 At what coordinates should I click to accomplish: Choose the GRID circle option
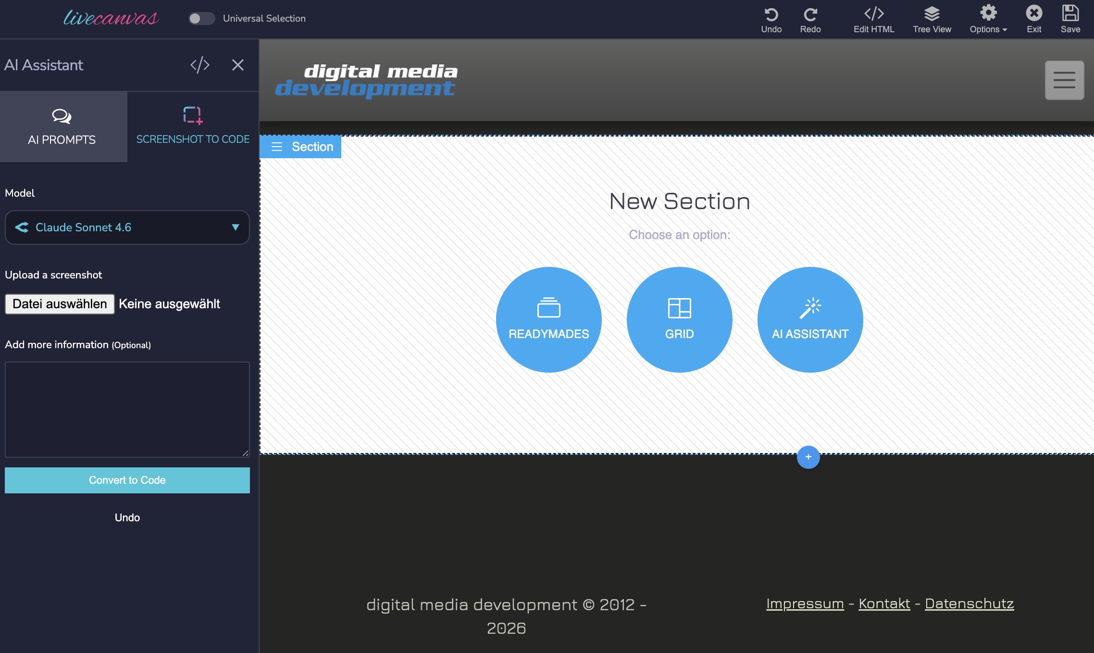[680, 320]
